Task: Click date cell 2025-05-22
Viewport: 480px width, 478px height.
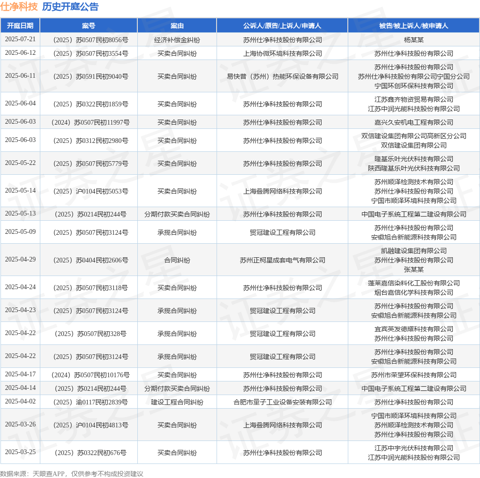Action: tap(20, 163)
